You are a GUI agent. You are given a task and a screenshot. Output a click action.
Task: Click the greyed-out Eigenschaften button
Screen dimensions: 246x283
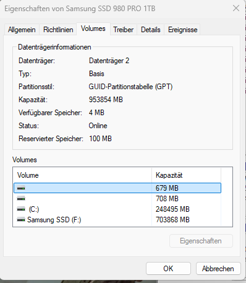[201, 241]
